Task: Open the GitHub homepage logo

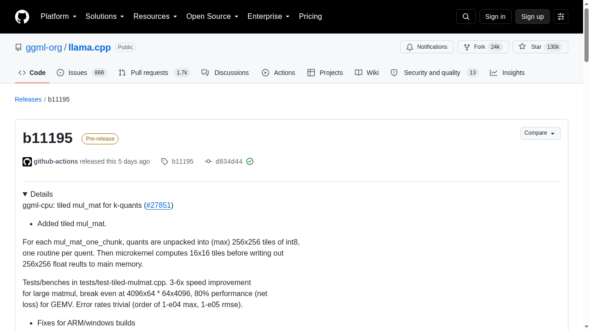Action: coord(22,17)
